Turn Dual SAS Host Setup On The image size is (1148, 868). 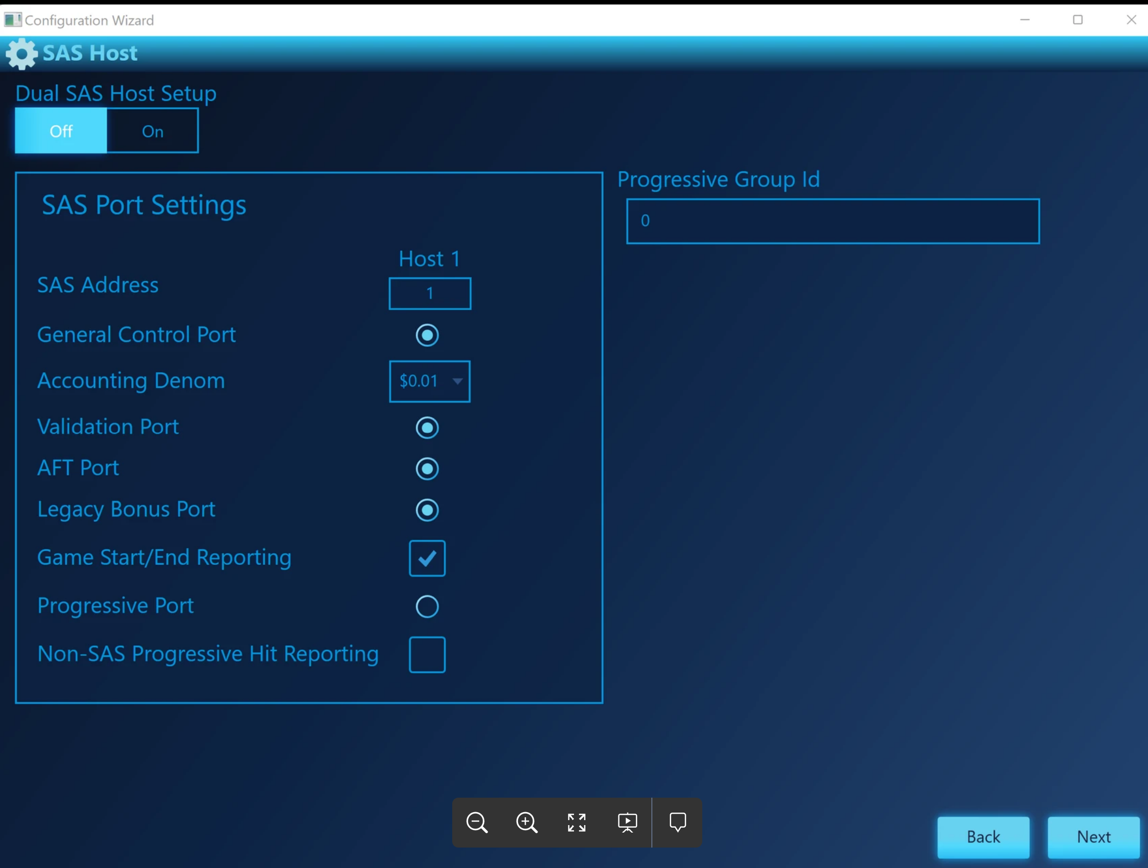[153, 131]
